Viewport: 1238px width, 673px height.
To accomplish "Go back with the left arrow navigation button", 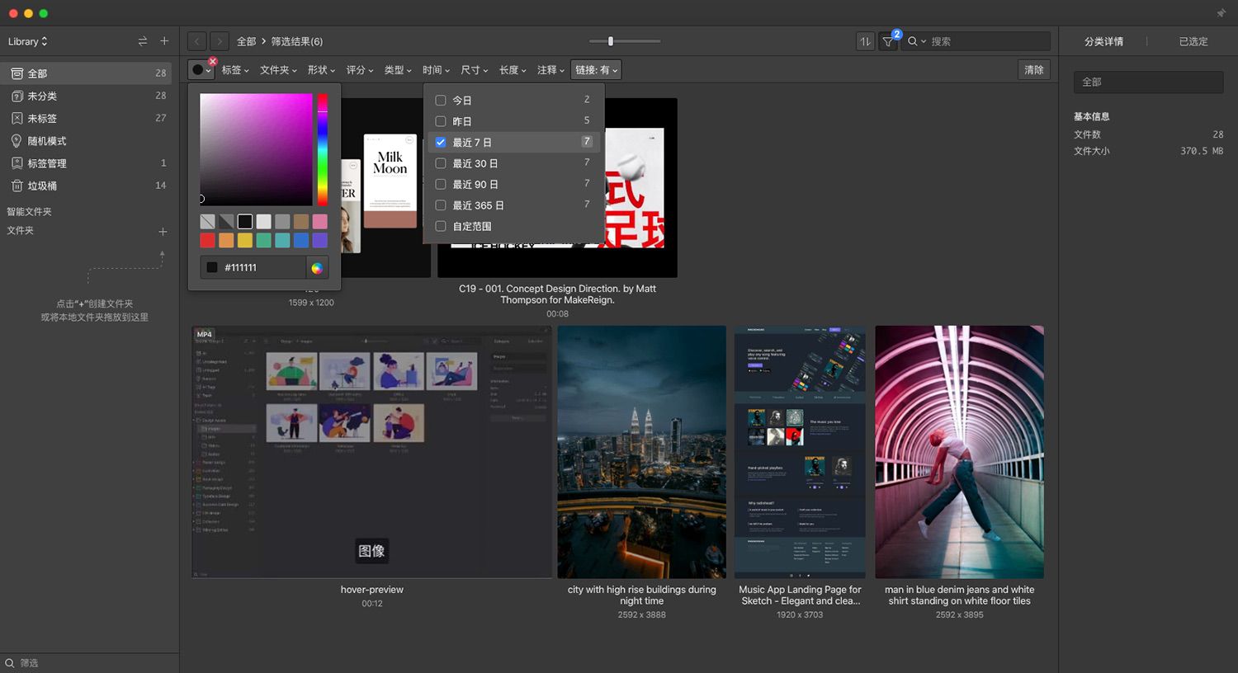I will click(196, 41).
